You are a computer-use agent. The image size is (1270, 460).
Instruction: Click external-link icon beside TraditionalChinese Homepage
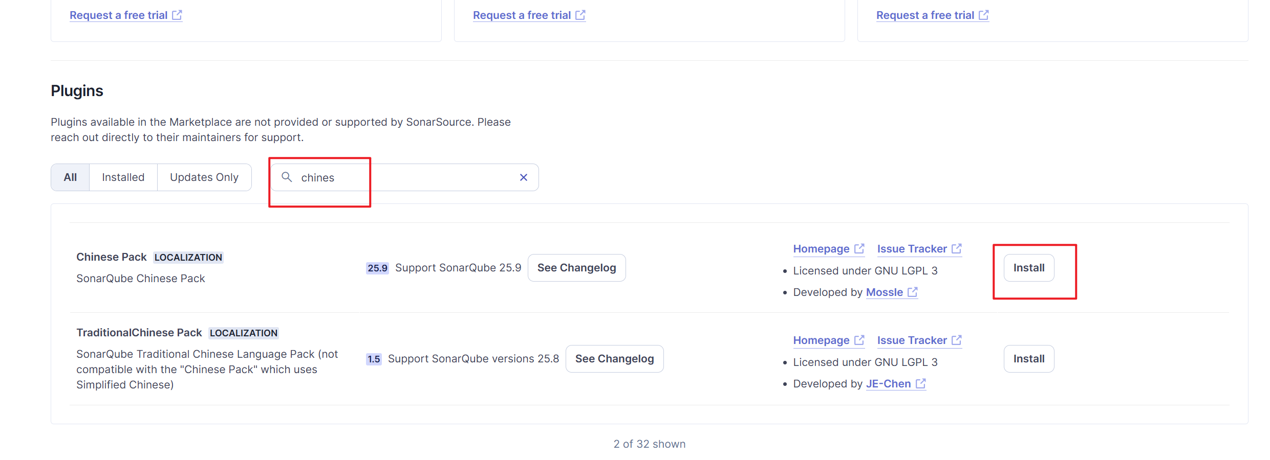pos(859,340)
